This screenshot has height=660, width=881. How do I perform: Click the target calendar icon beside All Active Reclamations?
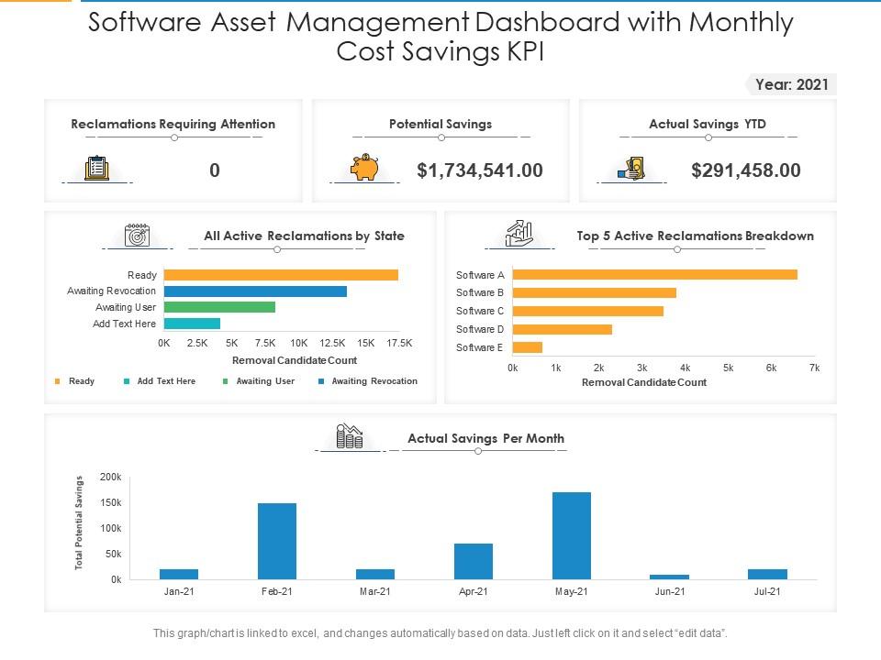pos(137,236)
